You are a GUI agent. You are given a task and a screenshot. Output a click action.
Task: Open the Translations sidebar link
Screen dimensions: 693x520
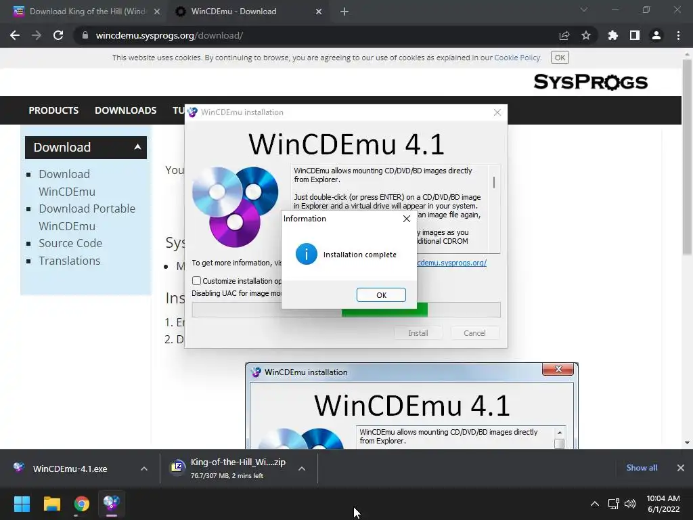70,261
